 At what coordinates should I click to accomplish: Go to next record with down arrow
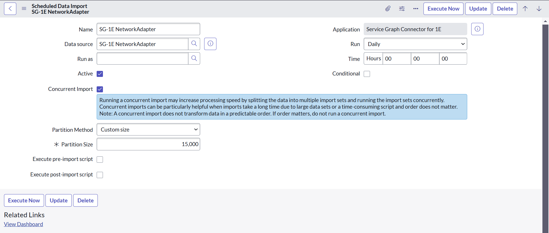(539, 9)
